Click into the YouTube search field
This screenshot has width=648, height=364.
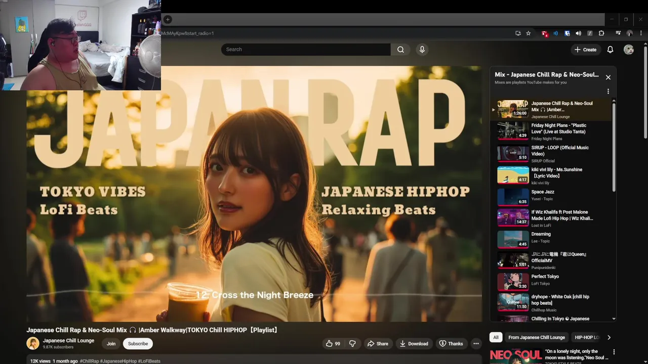point(306,50)
